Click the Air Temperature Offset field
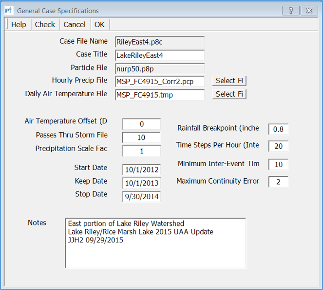 tap(141, 124)
